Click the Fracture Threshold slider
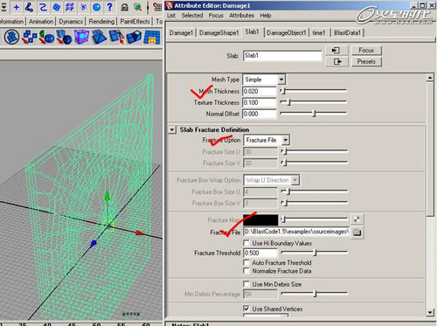This screenshot has width=437, height=326. pos(315,253)
